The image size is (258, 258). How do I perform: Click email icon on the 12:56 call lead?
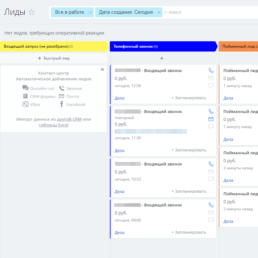(211, 78)
